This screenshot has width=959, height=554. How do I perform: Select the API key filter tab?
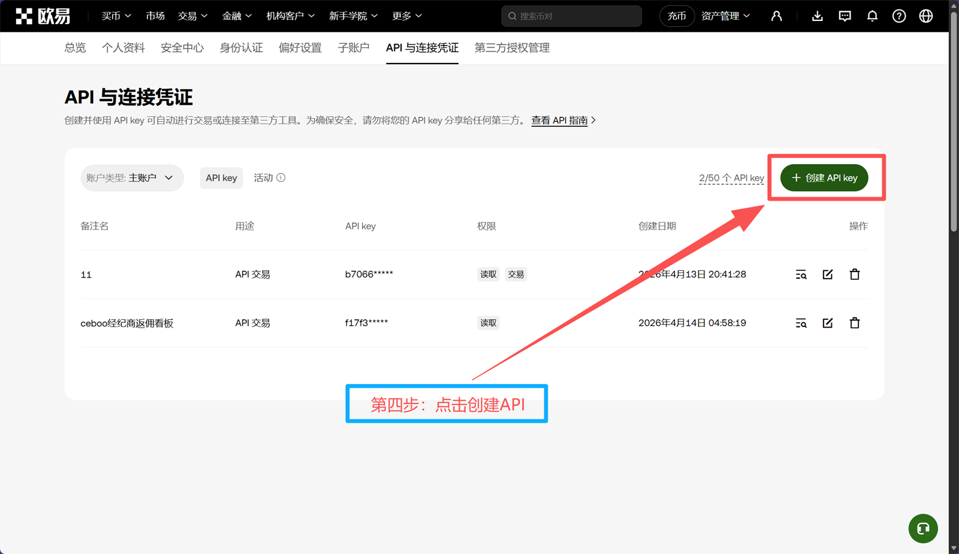[x=221, y=178]
